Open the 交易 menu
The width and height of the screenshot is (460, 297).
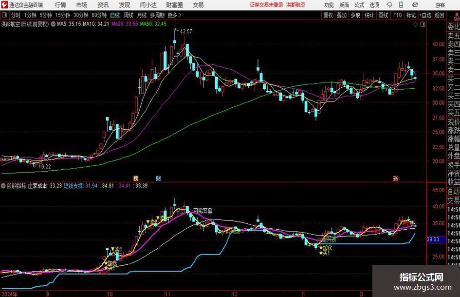(198, 5)
